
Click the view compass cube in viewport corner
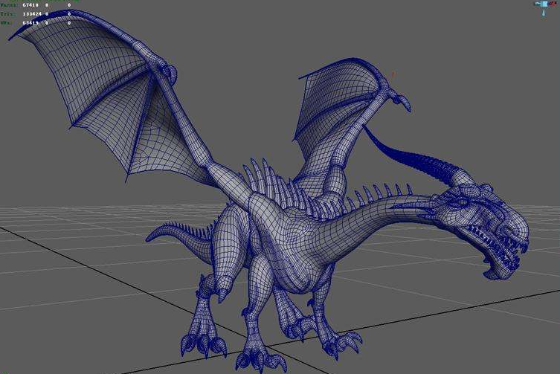545,4
